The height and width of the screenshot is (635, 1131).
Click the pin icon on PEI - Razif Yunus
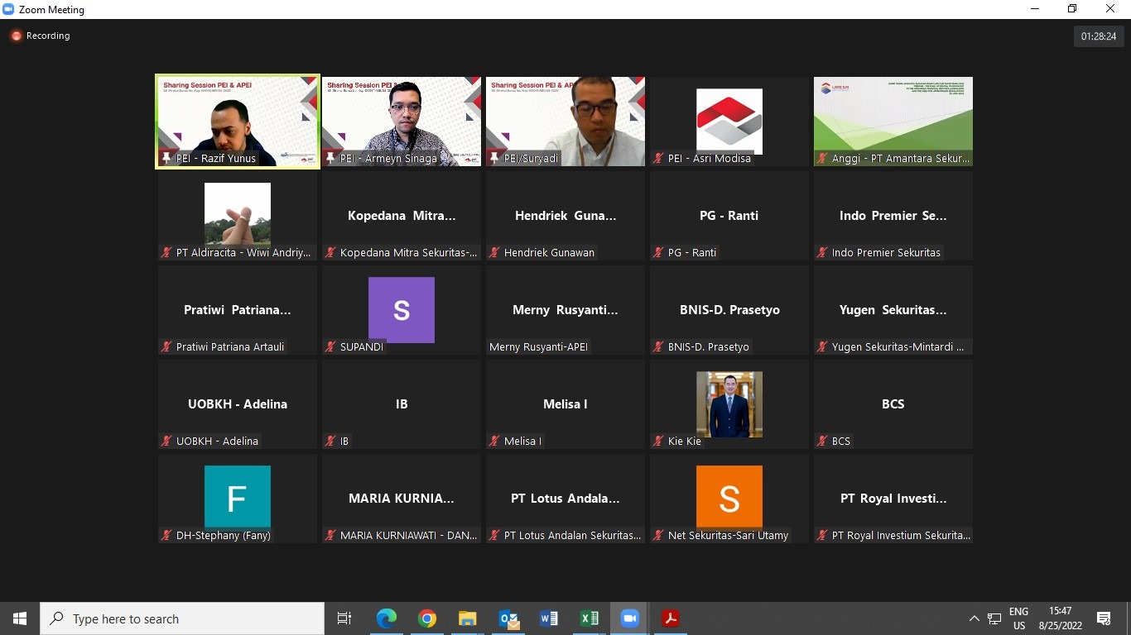click(166, 159)
